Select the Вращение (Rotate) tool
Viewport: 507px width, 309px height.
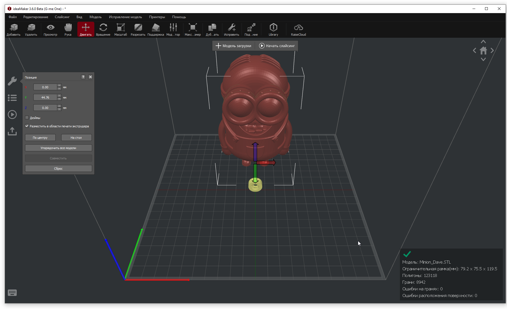(103, 30)
